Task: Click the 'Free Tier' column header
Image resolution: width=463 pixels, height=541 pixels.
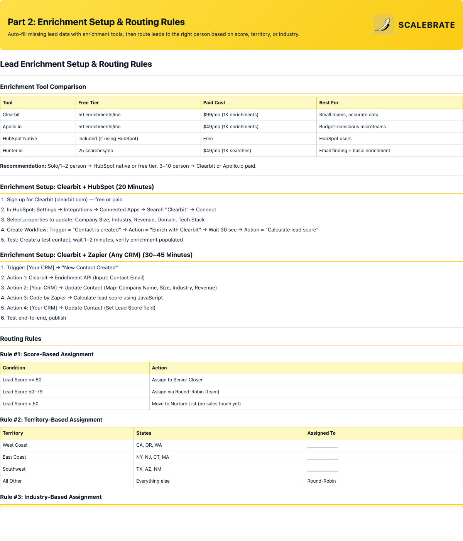Action: coord(138,103)
